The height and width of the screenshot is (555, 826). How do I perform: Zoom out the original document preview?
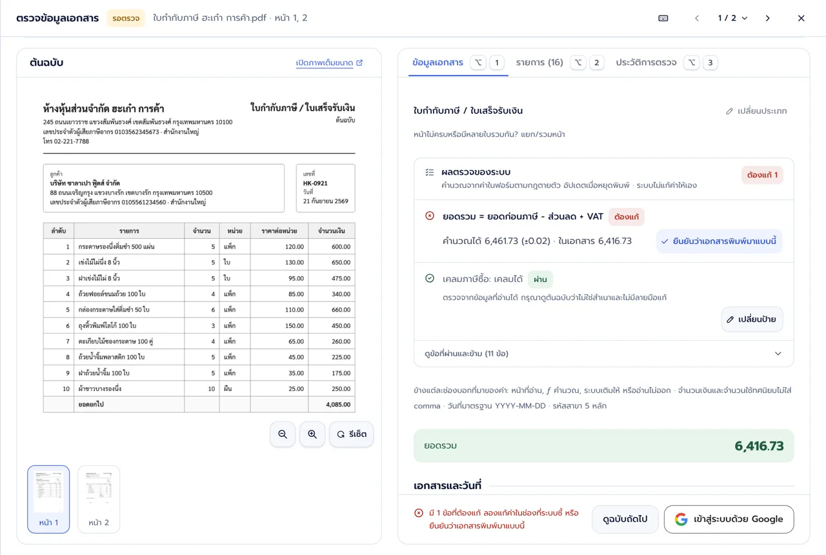point(283,434)
